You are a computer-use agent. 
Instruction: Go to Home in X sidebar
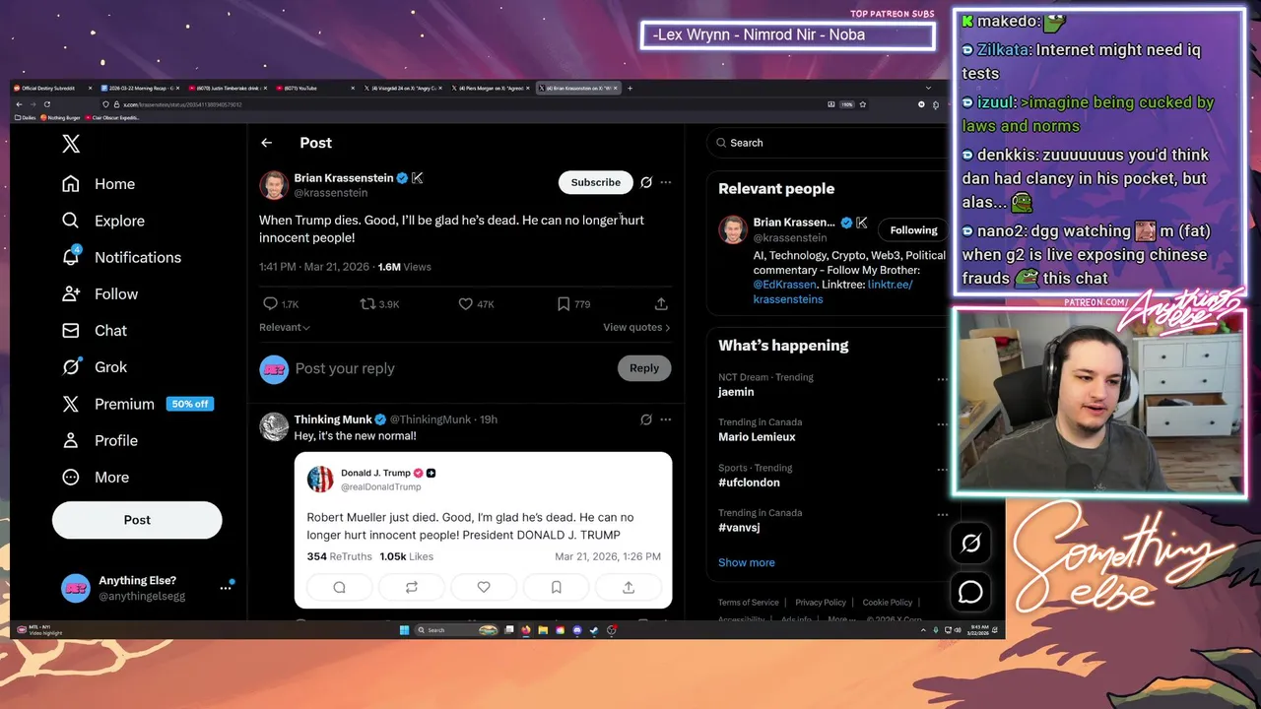(99, 184)
